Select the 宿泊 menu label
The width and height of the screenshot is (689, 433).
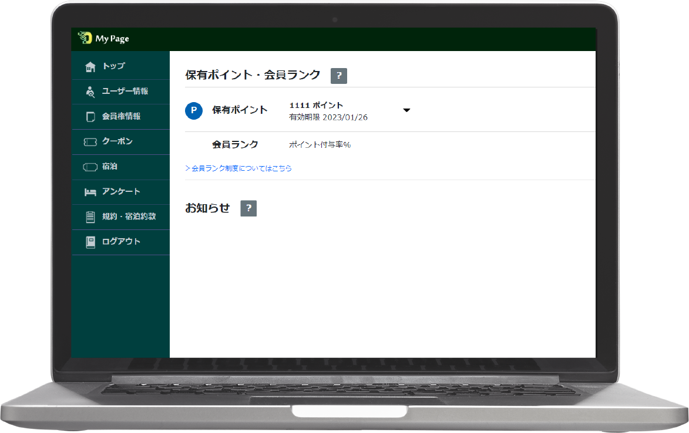(110, 167)
